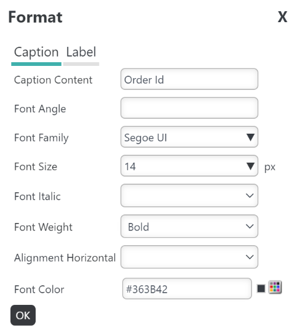Click the chevron next to Bold
This screenshot has height=332, width=300.
tap(250, 226)
